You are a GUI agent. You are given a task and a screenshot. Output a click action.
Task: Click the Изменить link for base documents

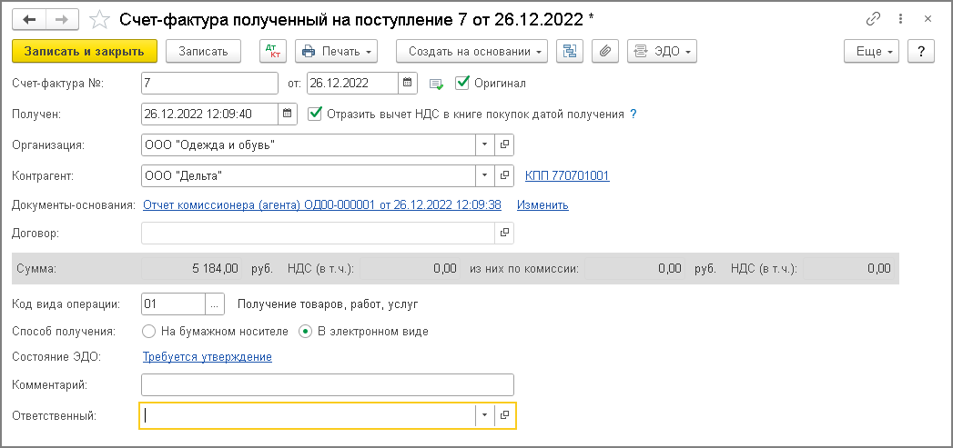[x=542, y=205]
